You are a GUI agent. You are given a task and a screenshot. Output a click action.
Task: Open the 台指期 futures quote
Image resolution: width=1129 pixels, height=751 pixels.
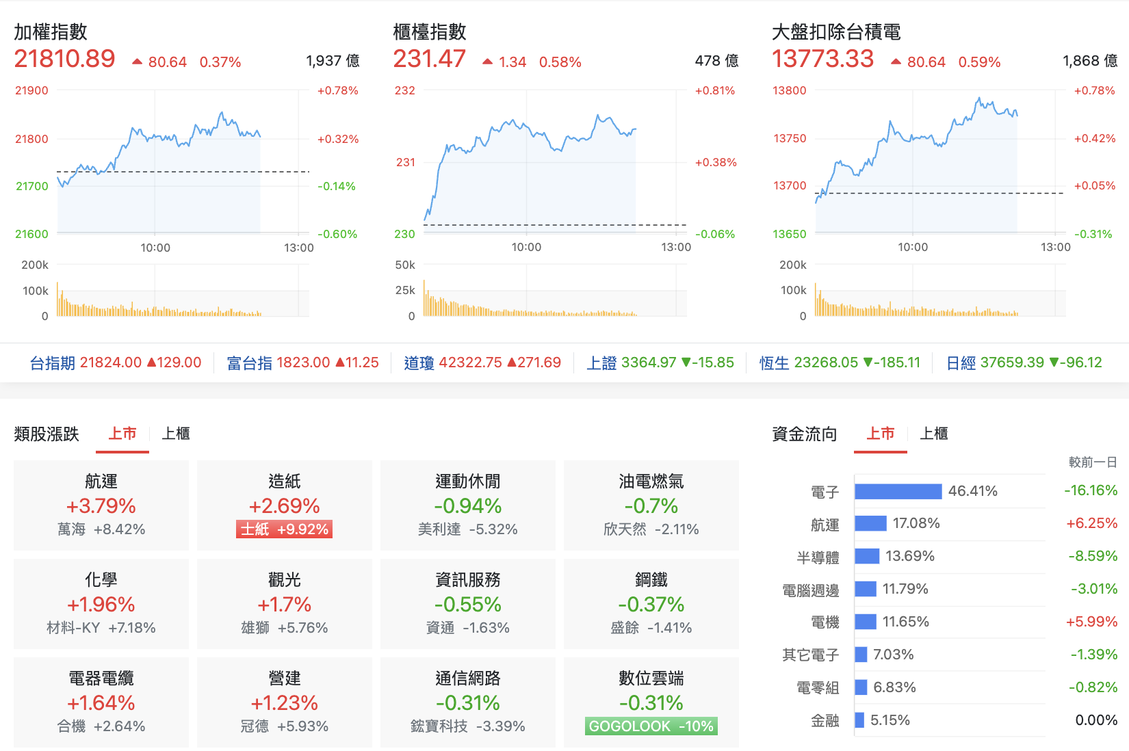pyautogui.click(x=116, y=363)
